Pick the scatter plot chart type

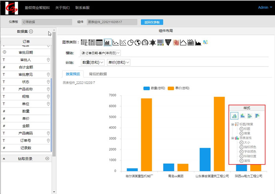(123, 42)
